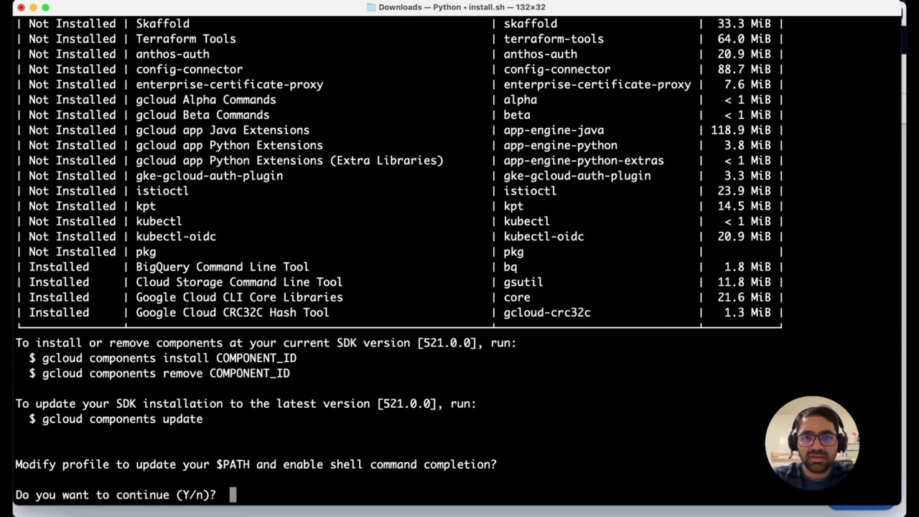The height and width of the screenshot is (517, 919).
Task: Click the 'Do you want to continue (Y/n)?' prompt cursor
Action: coord(233,495)
